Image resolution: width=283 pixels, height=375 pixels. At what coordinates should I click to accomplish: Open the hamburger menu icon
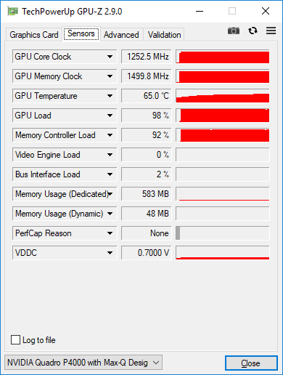point(271,31)
